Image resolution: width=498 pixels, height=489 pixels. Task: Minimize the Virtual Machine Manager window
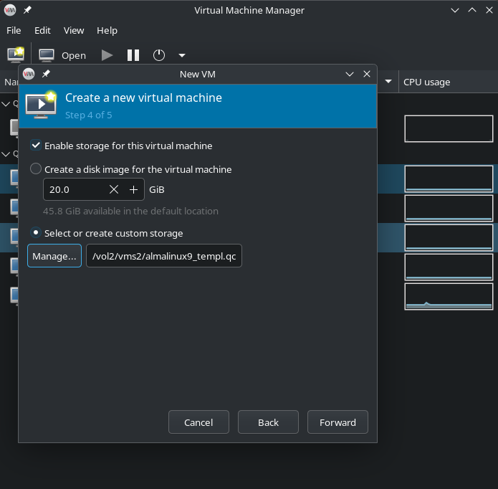click(455, 10)
